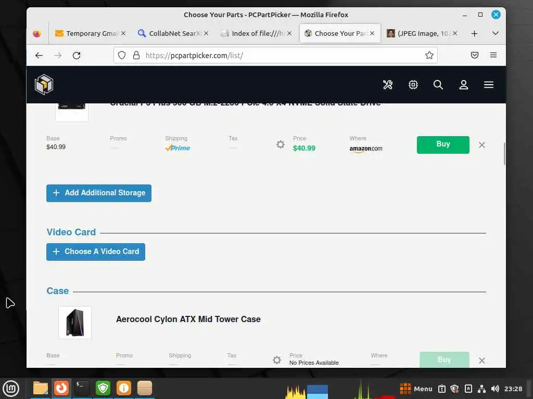Viewport: 533px width, 399px height.
Task: Open the PCPartPicker logo home link
Action: [44, 85]
